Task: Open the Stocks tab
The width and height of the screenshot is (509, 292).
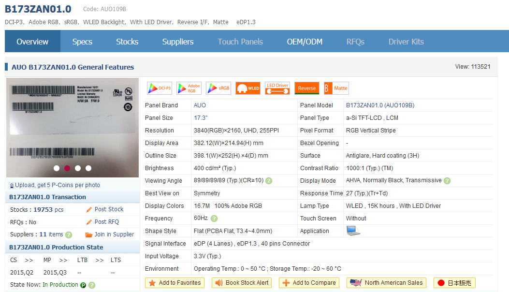Action: pyautogui.click(x=127, y=42)
